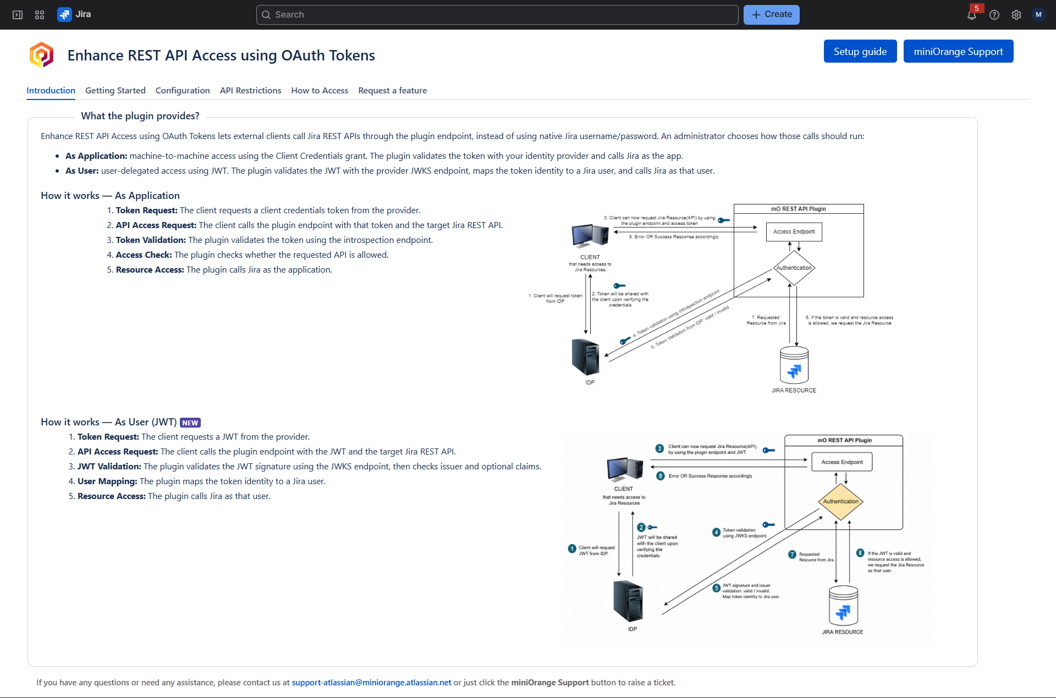
Task: Click the NEW badge beside the JWT heading
Action: [x=190, y=423]
